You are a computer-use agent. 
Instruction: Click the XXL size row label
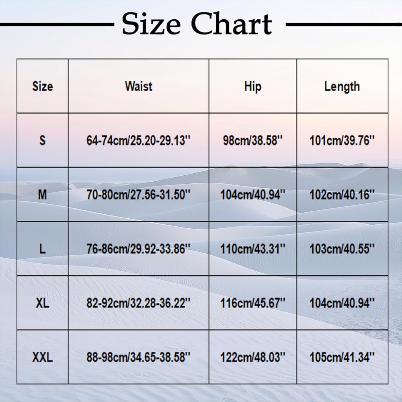pyautogui.click(x=43, y=357)
